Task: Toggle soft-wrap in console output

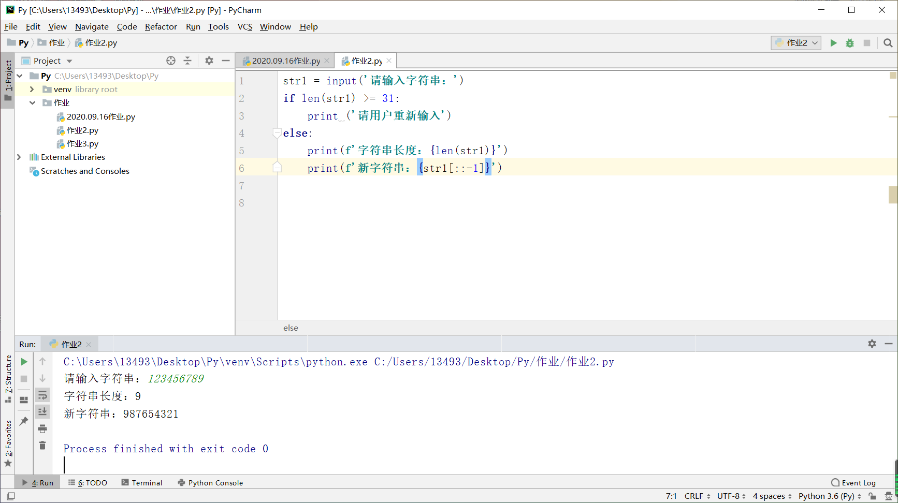Action: 42,395
